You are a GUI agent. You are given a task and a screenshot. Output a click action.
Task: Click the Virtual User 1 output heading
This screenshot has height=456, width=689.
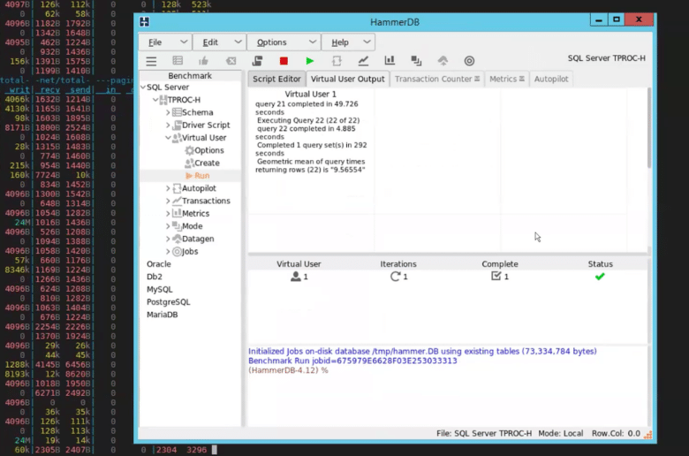tap(310, 94)
